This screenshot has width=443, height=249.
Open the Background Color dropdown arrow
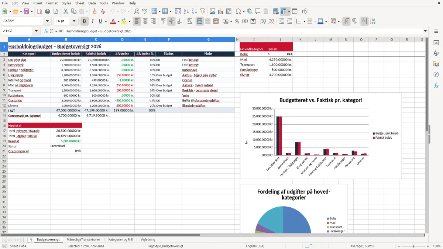(129, 21)
